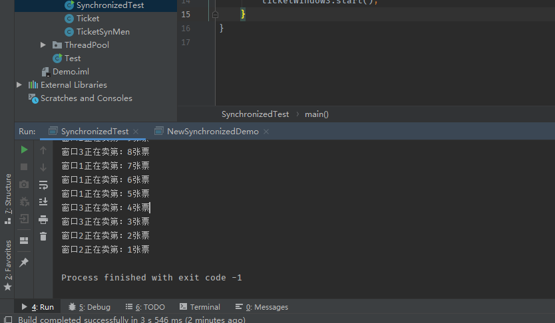Rerun SynchronizedTest with green play icon
This screenshot has height=323, width=555.
24,150
